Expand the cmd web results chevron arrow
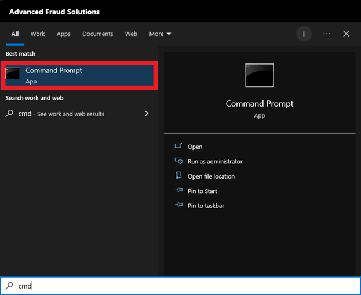The height and width of the screenshot is (295, 361). (x=147, y=113)
